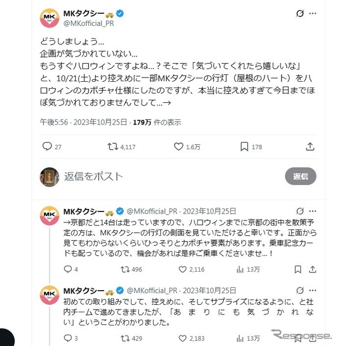The image size is (338, 346).
Task: Open the main tweet timestamp 2023年10月25日
Action: 97,122
